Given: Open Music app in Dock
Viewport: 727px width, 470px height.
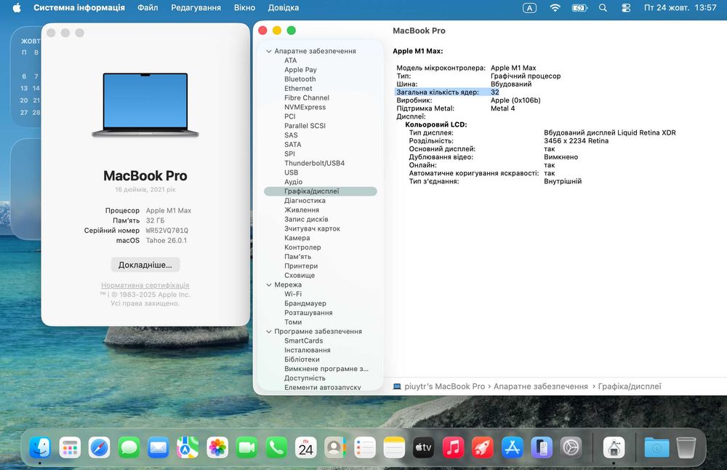Looking at the screenshot, I should coord(453,447).
